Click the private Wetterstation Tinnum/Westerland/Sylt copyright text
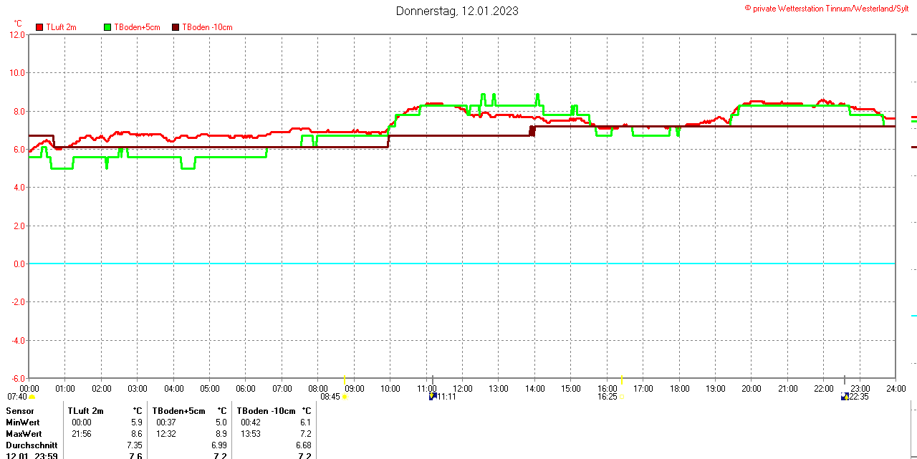917x459 pixels. coord(830,9)
